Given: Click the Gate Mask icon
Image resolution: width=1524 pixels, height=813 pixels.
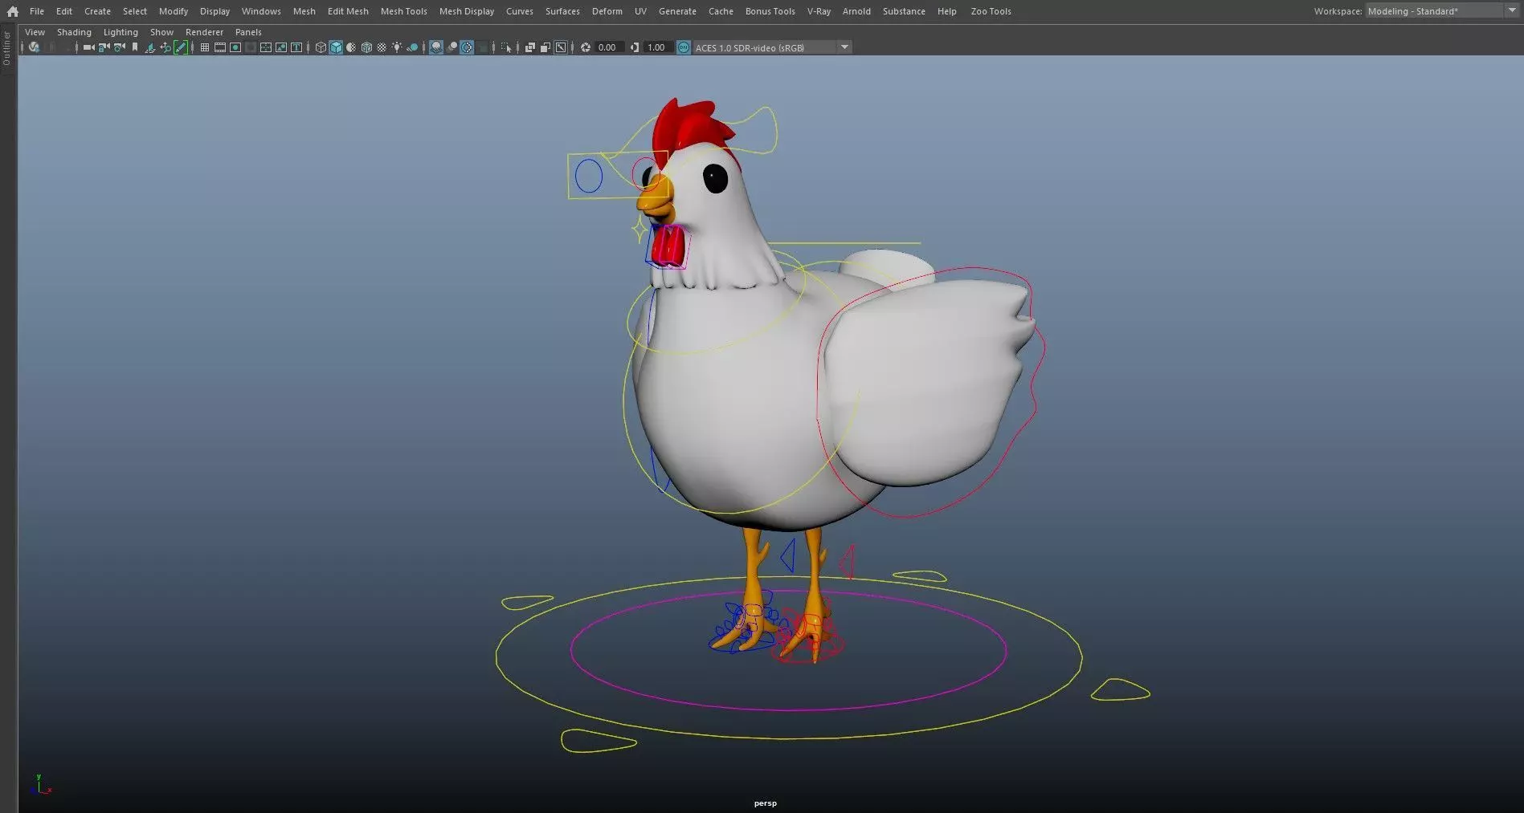Looking at the screenshot, I should 251,47.
